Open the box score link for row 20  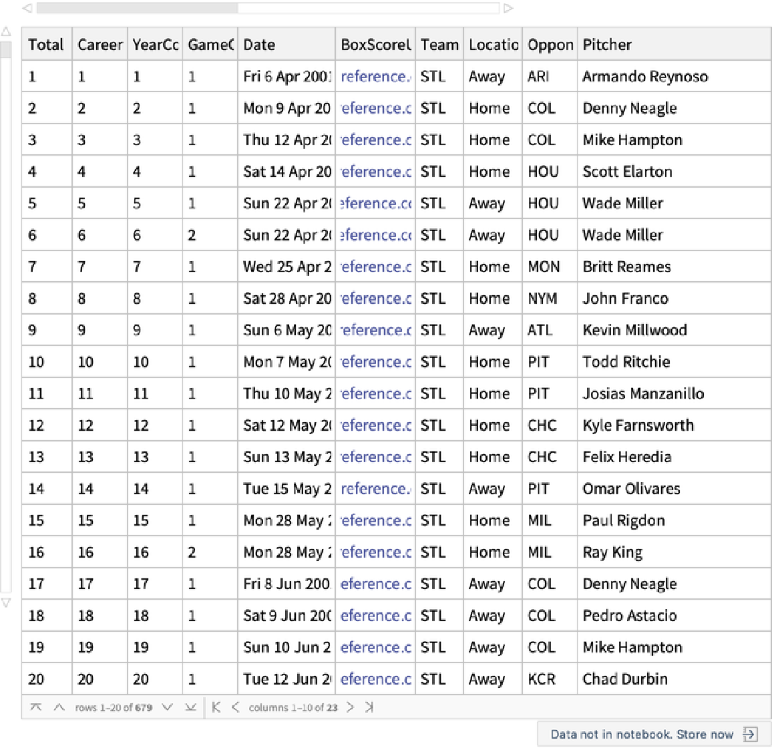point(375,679)
